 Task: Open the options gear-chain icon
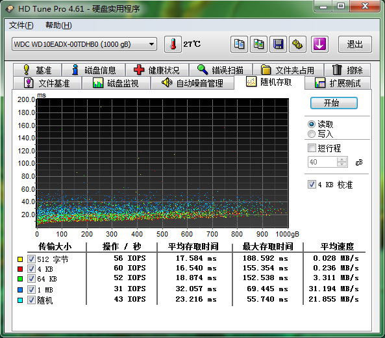tap(297, 44)
